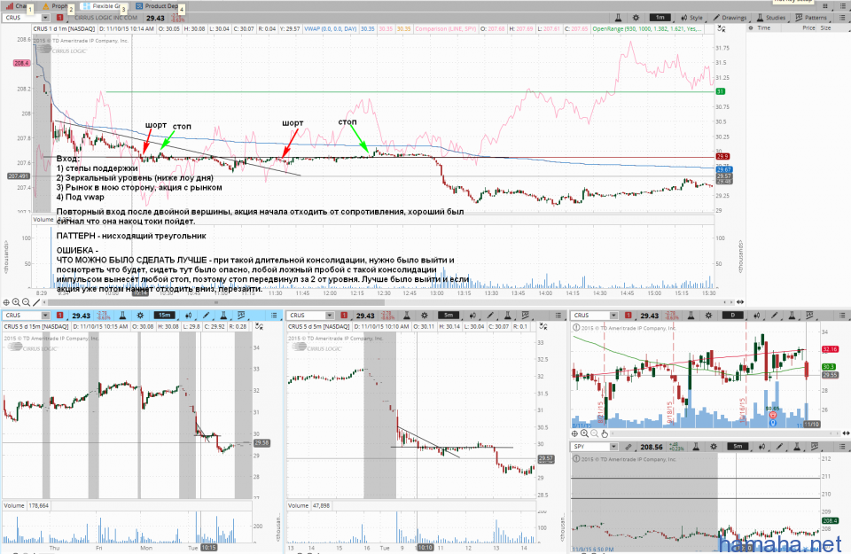Viewport: 851px width, 554px height.
Task: Open 15m chart style candle icon
Action: 189,316
